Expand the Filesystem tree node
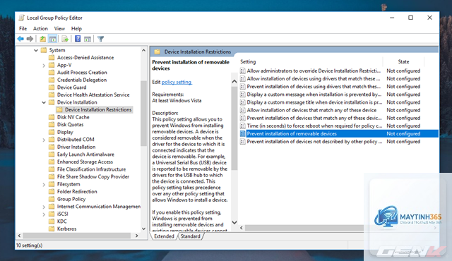The image size is (452, 261). [44, 184]
